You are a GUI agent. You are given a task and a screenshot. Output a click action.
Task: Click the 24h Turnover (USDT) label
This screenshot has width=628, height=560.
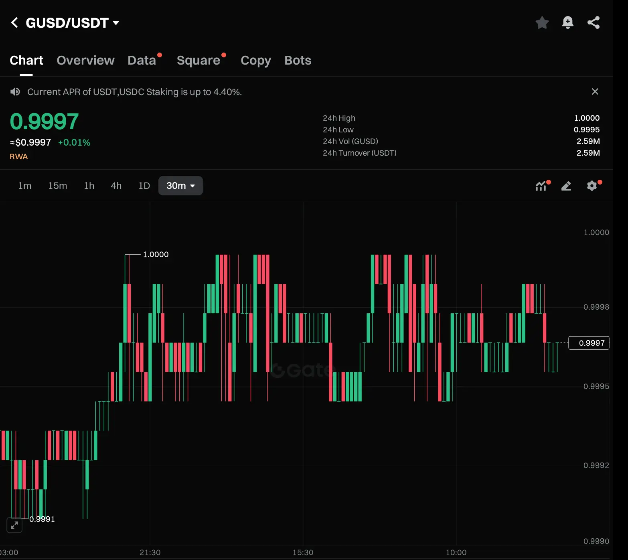pos(360,153)
